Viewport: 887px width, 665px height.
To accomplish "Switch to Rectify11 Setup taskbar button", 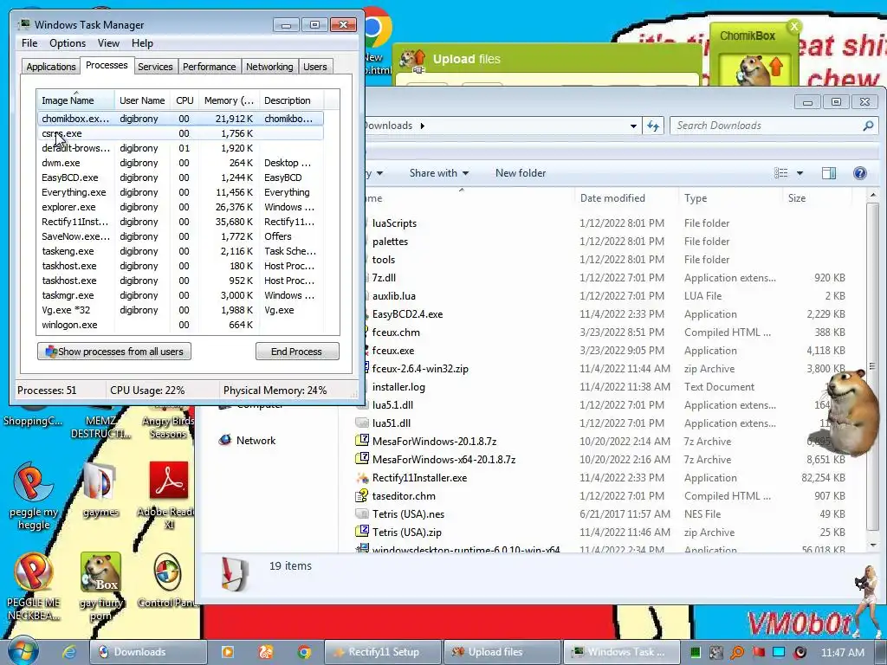I will pos(383,652).
